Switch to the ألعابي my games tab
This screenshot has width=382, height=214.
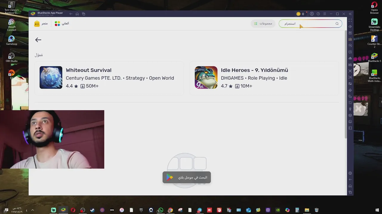coord(62,23)
